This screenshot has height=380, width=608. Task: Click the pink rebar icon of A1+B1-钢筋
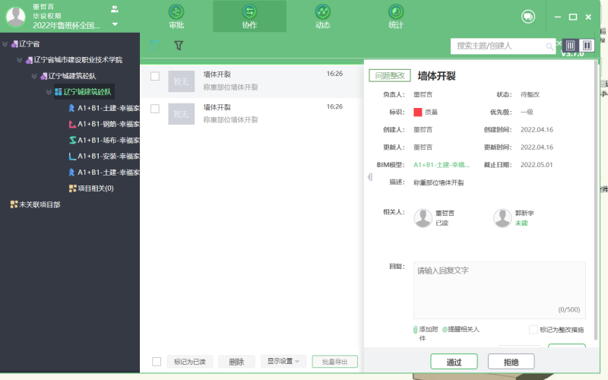tap(72, 124)
